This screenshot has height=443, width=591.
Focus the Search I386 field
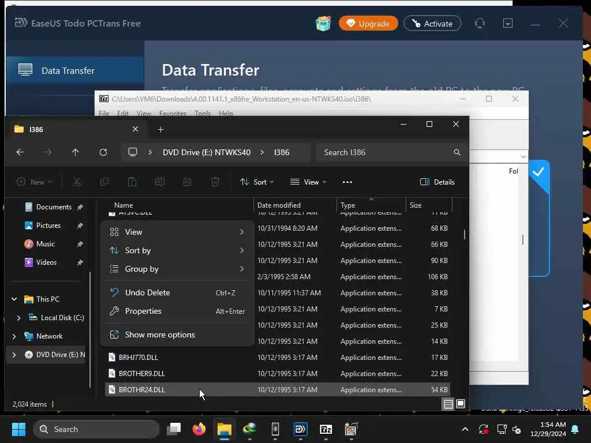point(390,152)
